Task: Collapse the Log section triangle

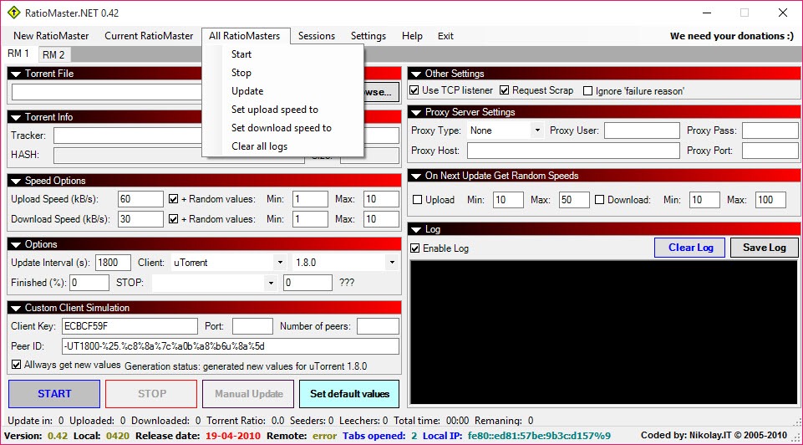Action: pyautogui.click(x=416, y=230)
